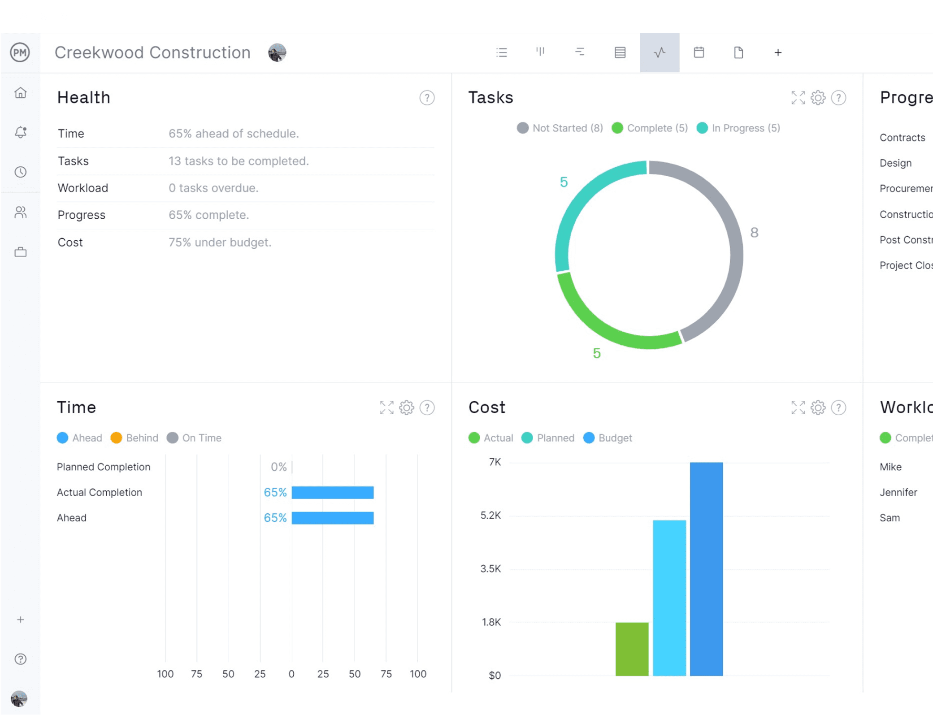933x715 pixels.
Task: Open the kanban board view
Action: [x=541, y=52]
